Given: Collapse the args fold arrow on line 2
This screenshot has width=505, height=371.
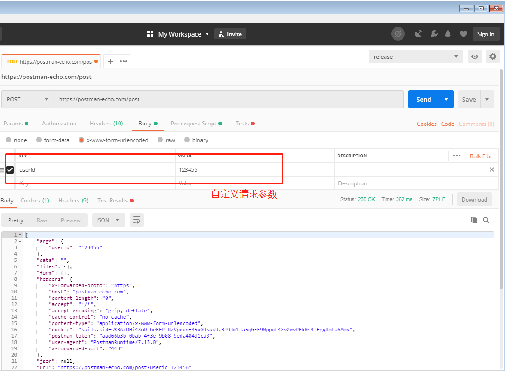Looking at the screenshot, I should coord(20,241).
